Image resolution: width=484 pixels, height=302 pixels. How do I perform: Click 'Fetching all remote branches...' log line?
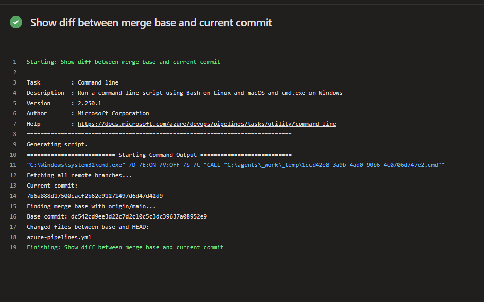click(79, 175)
